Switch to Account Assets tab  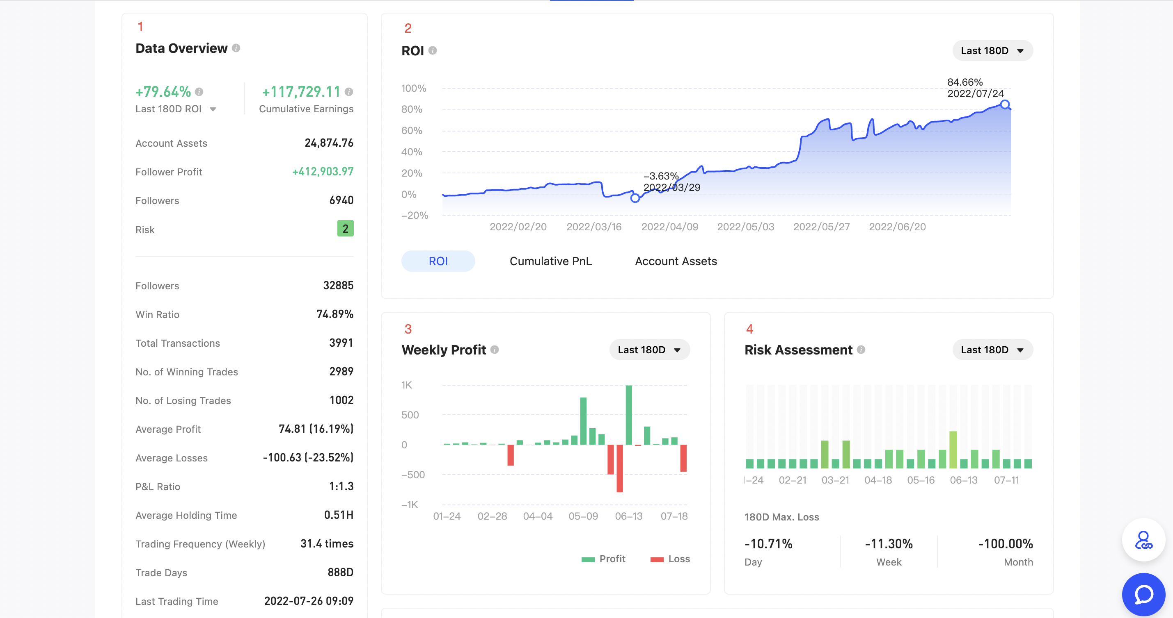[676, 261]
